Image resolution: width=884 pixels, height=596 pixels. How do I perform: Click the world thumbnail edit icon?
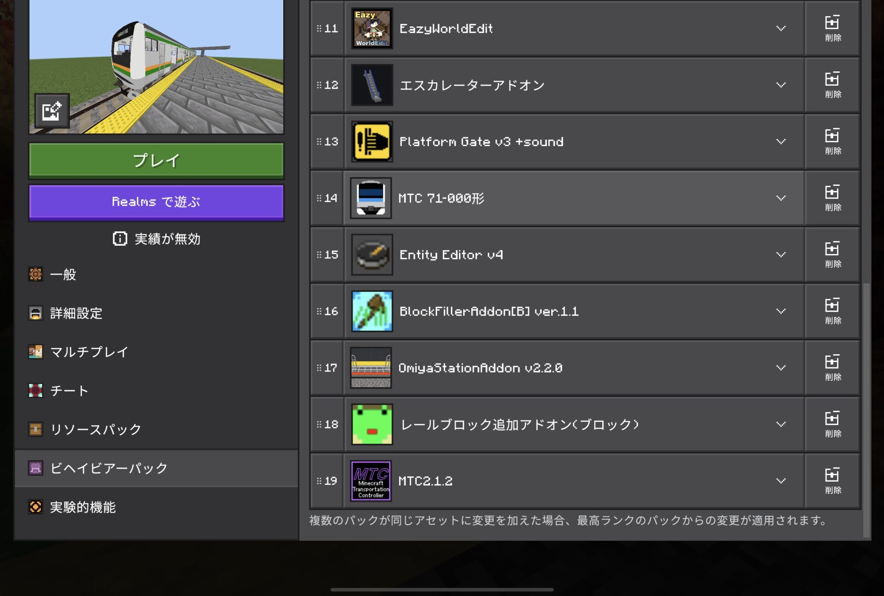pos(52,111)
